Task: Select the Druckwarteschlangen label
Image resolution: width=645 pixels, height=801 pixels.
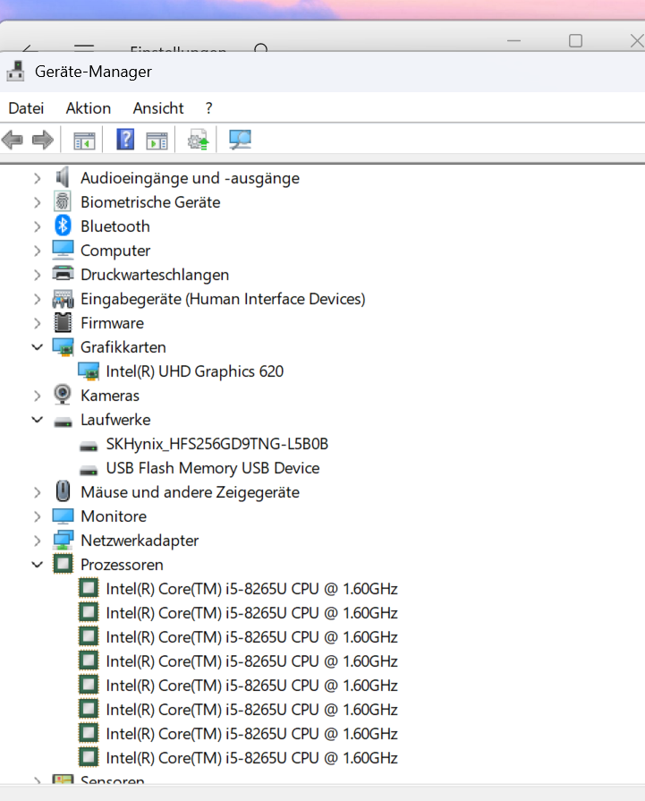Action: tap(155, 275)
